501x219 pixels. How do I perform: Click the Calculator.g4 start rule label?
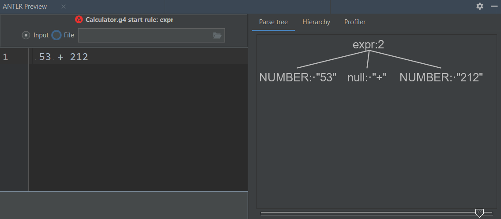[129, 20]
